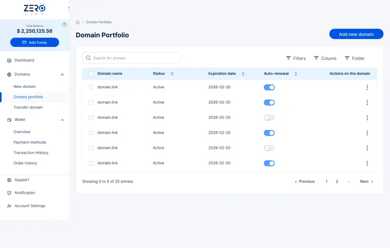Open the three-dot actions menu in last row

pyautogui.click(x=367, y=164)
